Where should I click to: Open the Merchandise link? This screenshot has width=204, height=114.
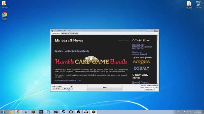tap(138, 48)
